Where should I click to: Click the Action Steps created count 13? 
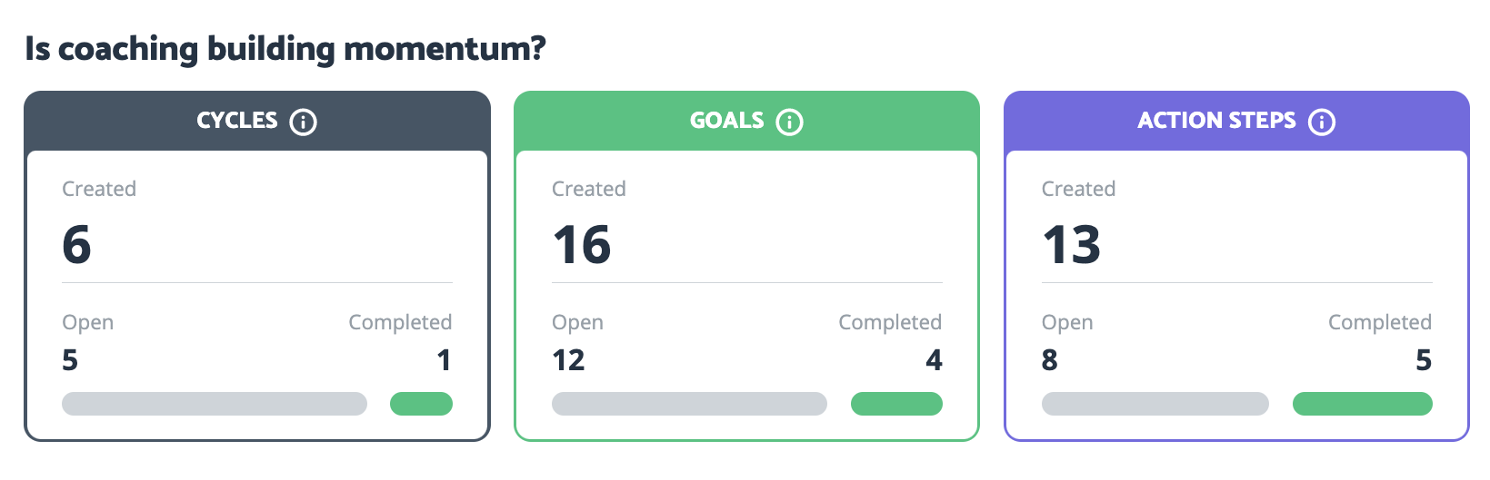[x=1071, y=245]
